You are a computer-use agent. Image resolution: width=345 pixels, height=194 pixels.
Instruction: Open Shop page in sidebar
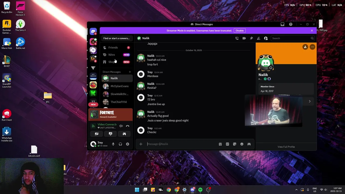(x=117, y=62)
